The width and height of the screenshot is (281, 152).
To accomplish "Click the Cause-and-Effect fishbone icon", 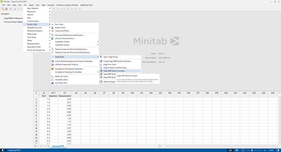I will pos(52,31).
